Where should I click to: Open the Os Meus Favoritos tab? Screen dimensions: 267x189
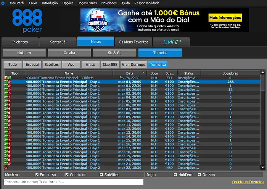(133, 42)
